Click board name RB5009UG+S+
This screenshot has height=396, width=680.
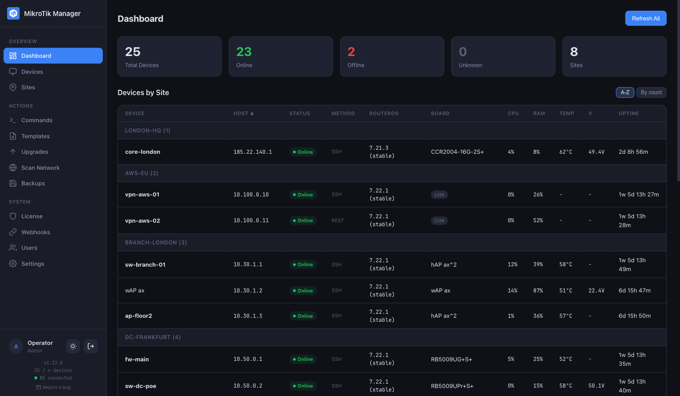pos(452,359)
